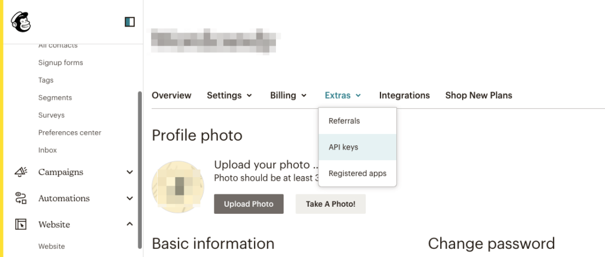This screenshot has height=257, width=605.
Task: Select API keys from Extras menu
Action: click(x=343, y=147)
